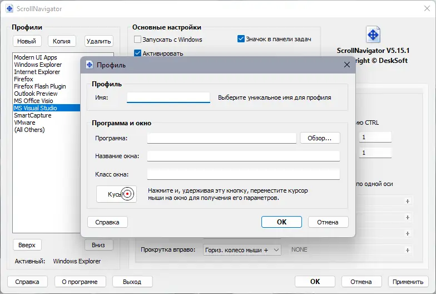Focus the Класс окна input field

point(244,174)
